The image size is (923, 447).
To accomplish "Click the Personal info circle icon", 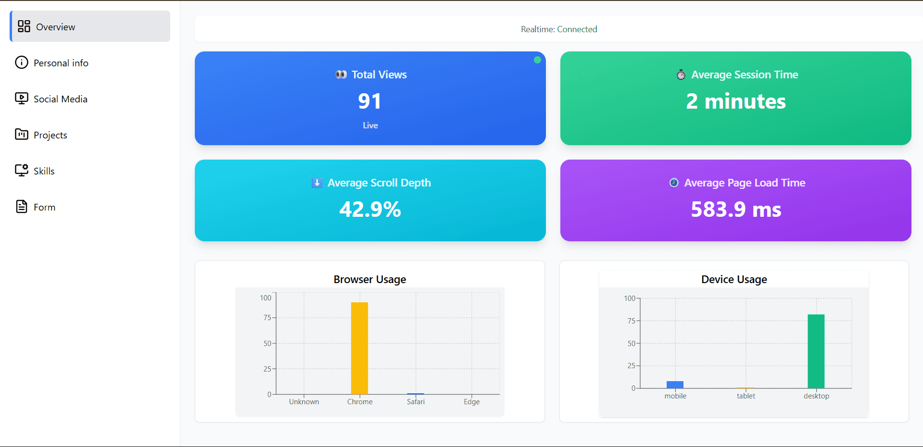I will tap(21, 62).
